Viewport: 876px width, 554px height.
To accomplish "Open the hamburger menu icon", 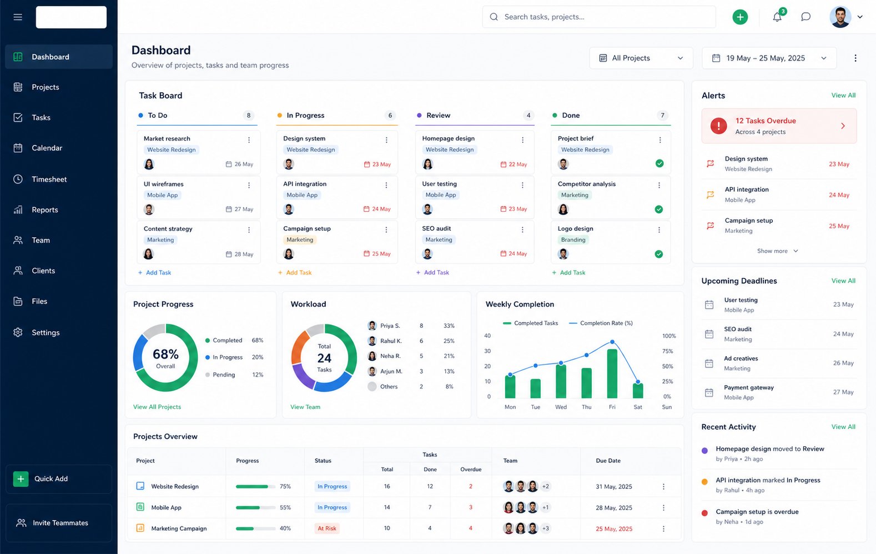I will pyautogui.click(x=18, y=17).
